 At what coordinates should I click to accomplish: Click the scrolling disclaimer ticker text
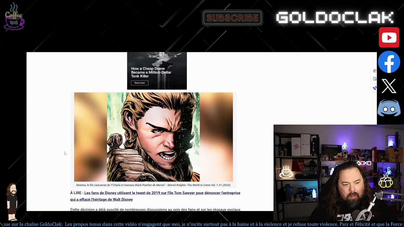(202, 224)
